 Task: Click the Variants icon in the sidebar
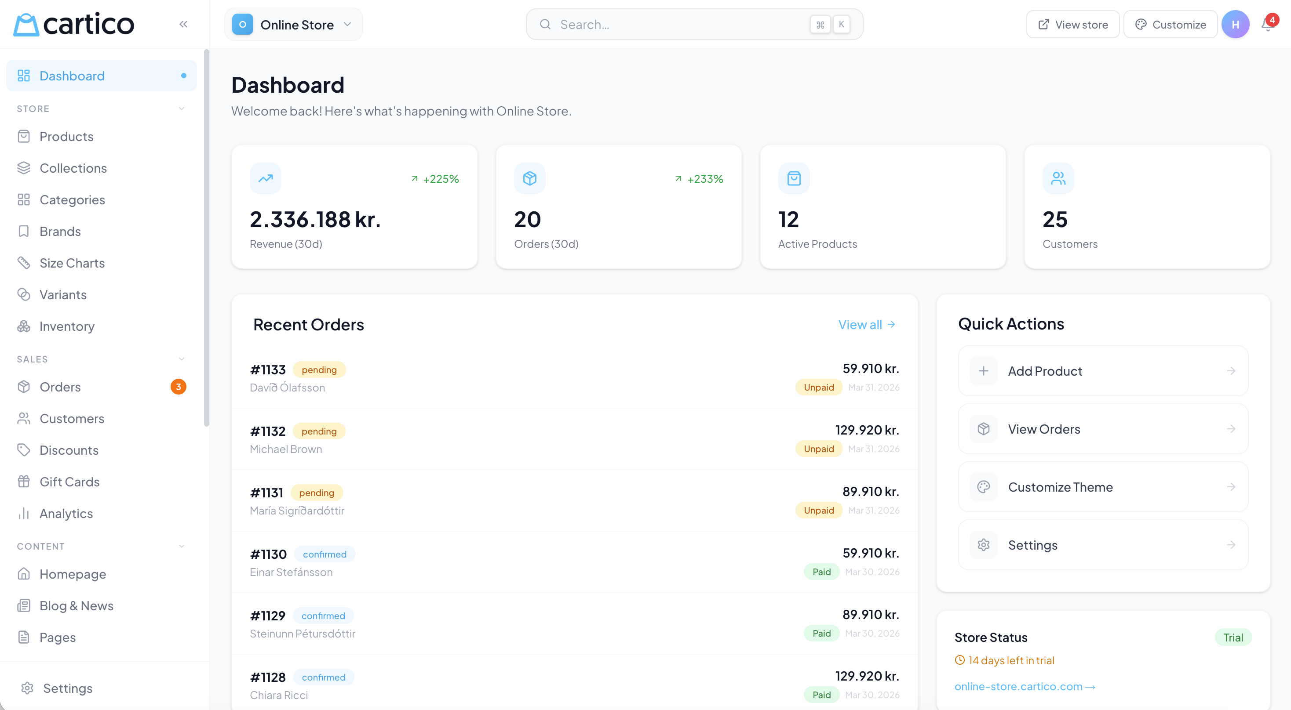[24, 294]
